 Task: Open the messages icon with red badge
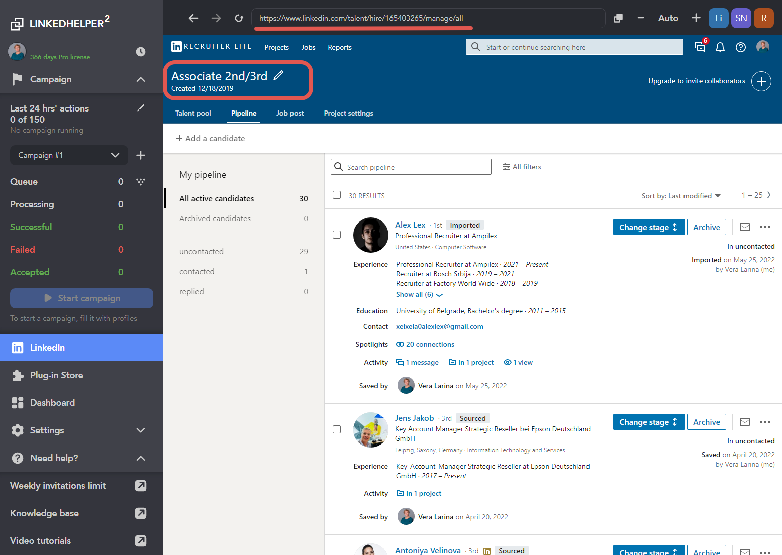(700, 47)
